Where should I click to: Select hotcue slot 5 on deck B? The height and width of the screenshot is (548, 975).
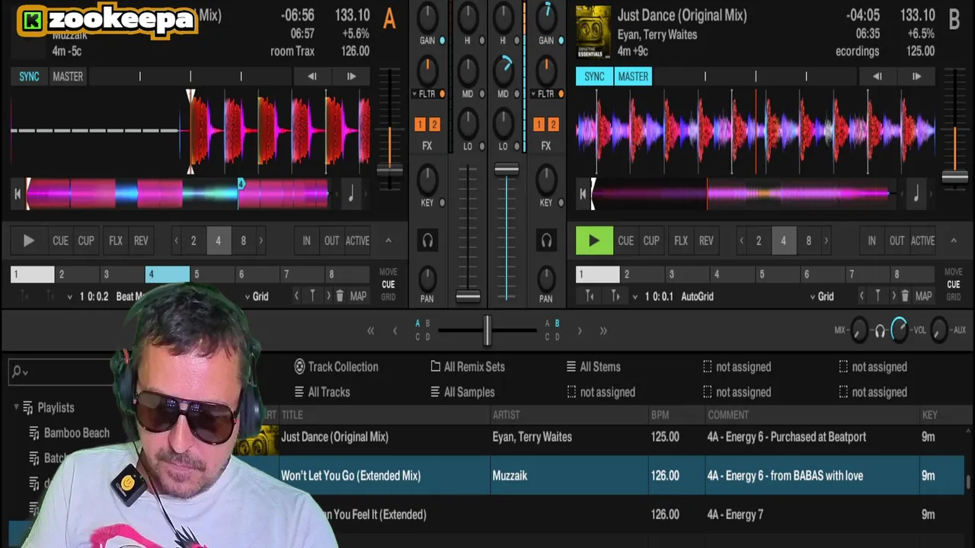pyautogui.click(x=778, y=274)
